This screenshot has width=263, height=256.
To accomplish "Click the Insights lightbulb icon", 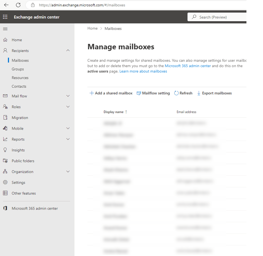I will [5, 150].
